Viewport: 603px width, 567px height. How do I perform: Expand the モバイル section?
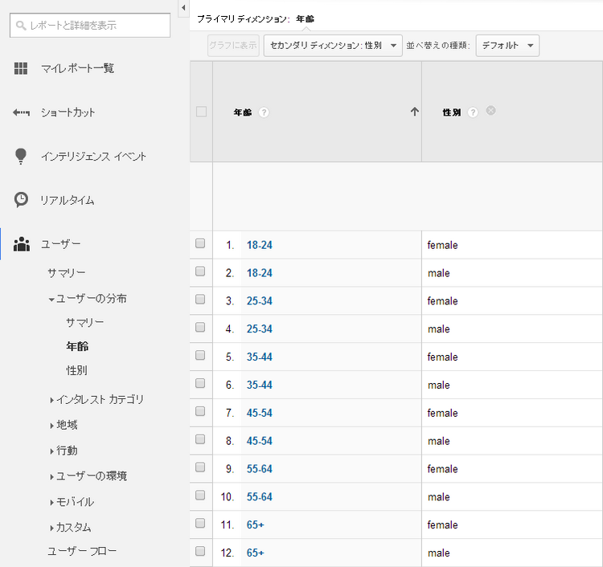click(x=51, y=503)
